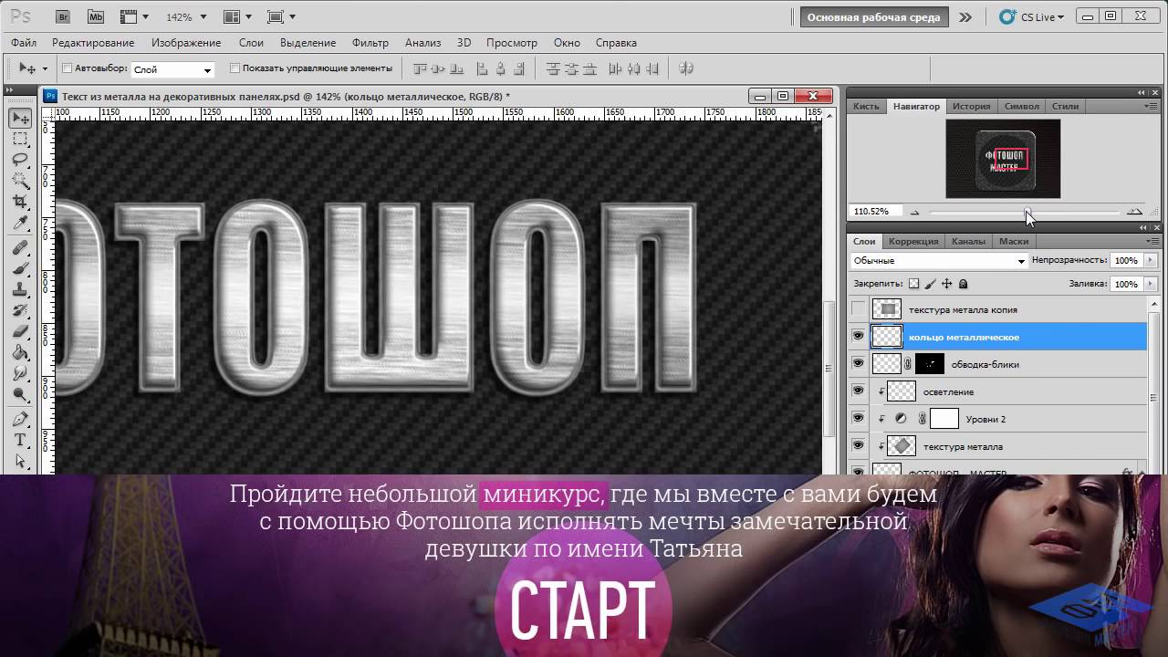The width and height of the screenshot is (1168, 657).
Task: Open the Слой auto-select dropdown
Action: 172,69
